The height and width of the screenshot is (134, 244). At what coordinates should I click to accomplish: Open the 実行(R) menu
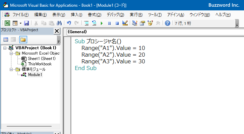[x=136, y=15]
